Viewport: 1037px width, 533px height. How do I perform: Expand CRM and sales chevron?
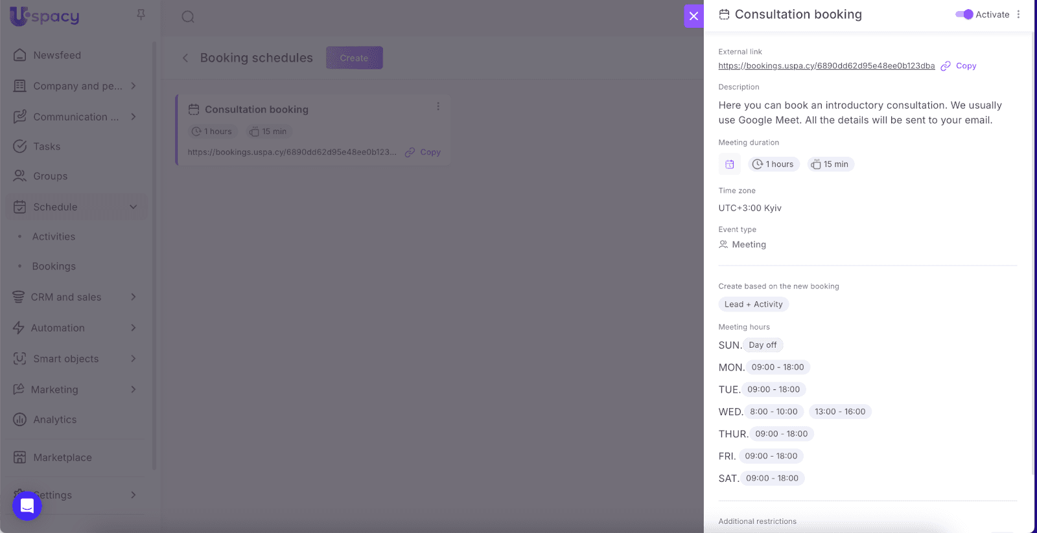134,297
